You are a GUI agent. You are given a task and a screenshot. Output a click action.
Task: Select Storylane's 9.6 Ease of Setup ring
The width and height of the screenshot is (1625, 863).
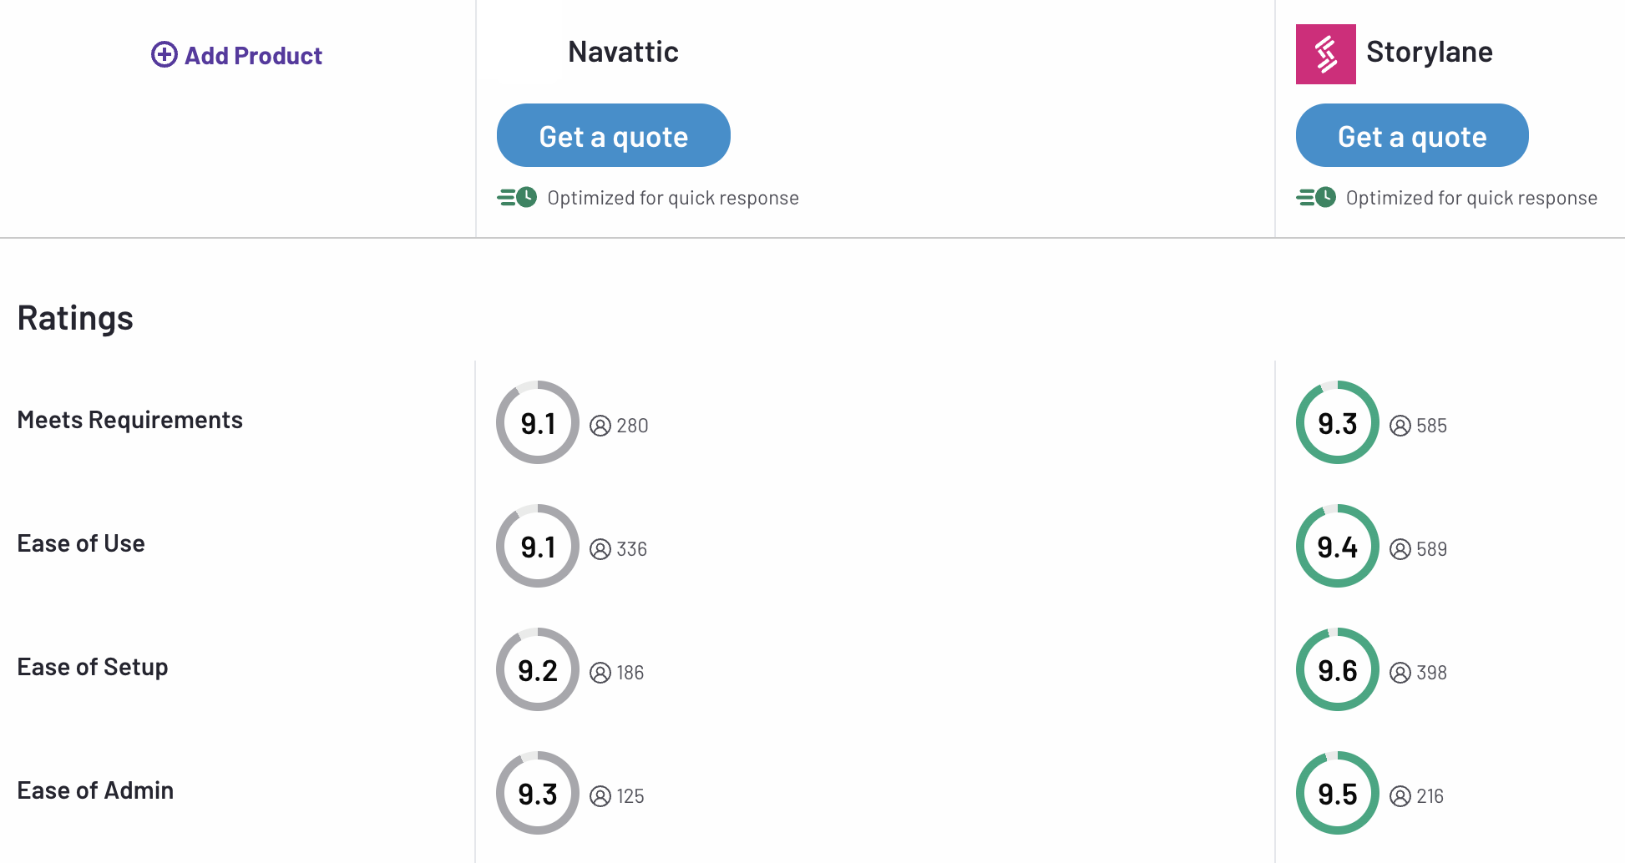point(1337,669)
